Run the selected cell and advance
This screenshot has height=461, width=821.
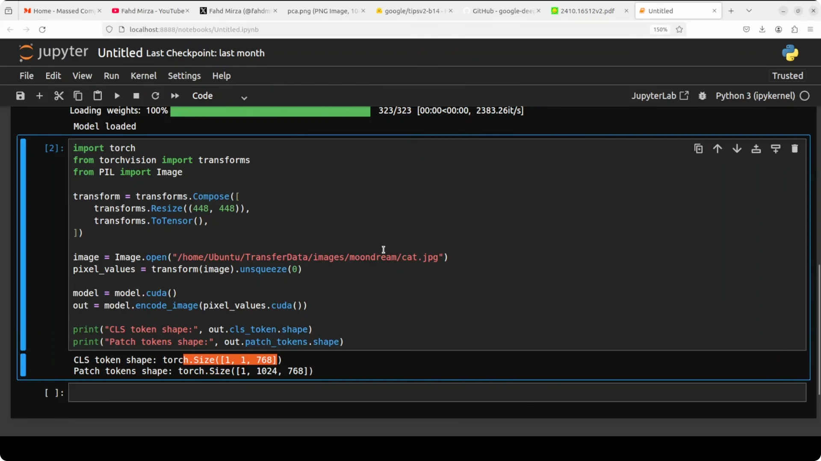pos(117,96)
